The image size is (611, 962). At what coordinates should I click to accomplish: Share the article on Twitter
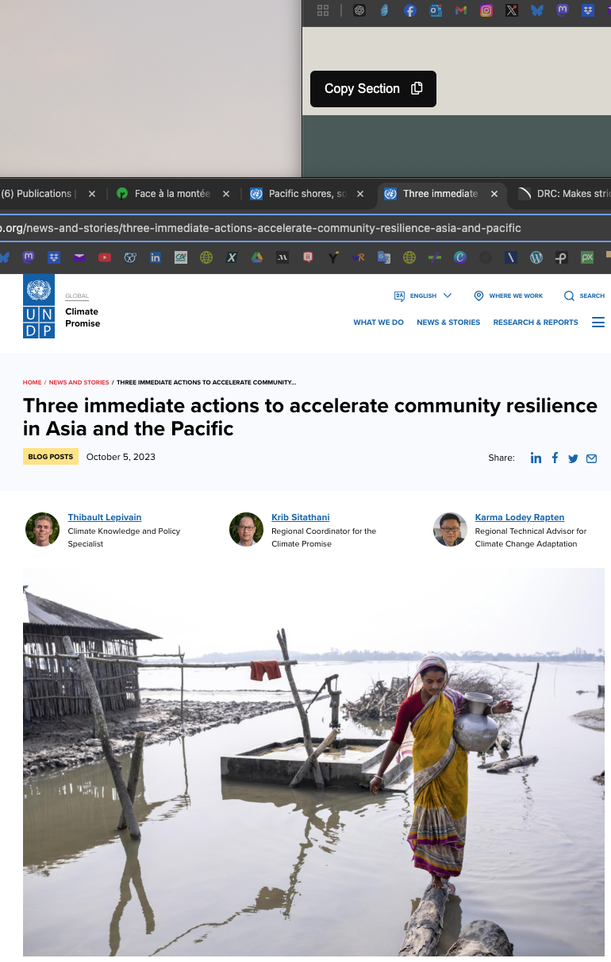point(573,458)
